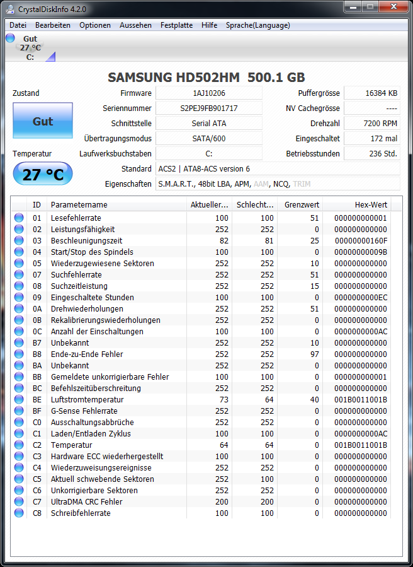The image size is (413, 567).
Task: Click the serial number field S2PEJ9FB901717
Action: 209,108
